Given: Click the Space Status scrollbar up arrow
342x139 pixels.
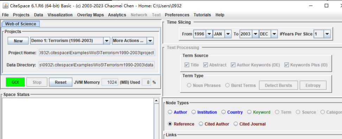Looking at the screenshot, I should click(156, 101).
